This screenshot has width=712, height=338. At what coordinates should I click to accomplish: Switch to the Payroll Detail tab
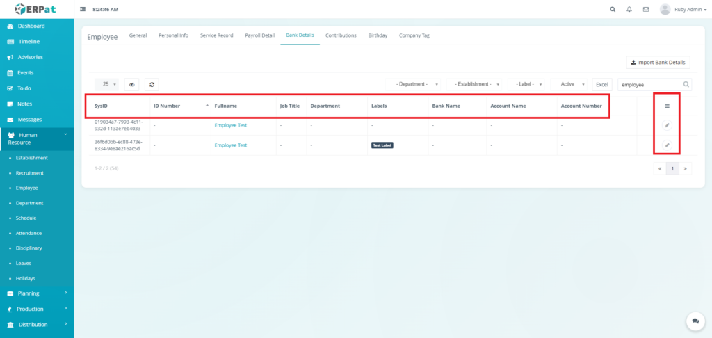[259, 35]
